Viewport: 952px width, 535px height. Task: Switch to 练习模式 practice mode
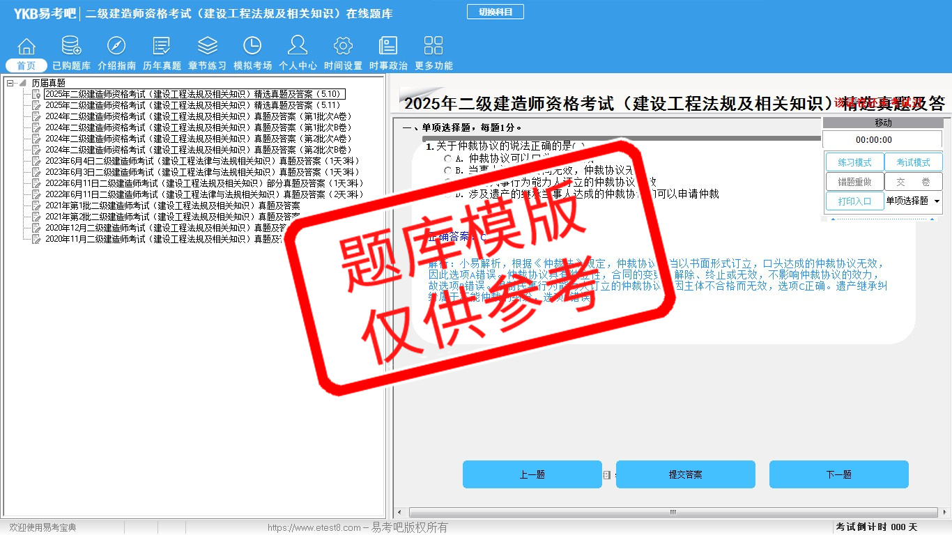pyautogui.click(x=854, y=162)
